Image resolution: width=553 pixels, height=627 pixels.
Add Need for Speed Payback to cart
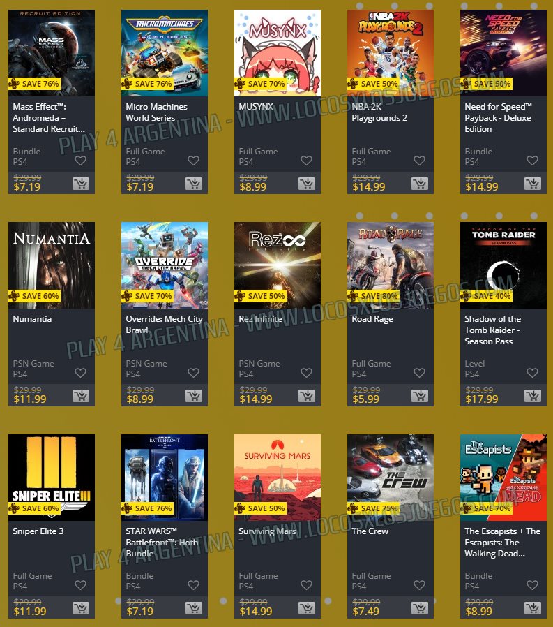(533, 184)
